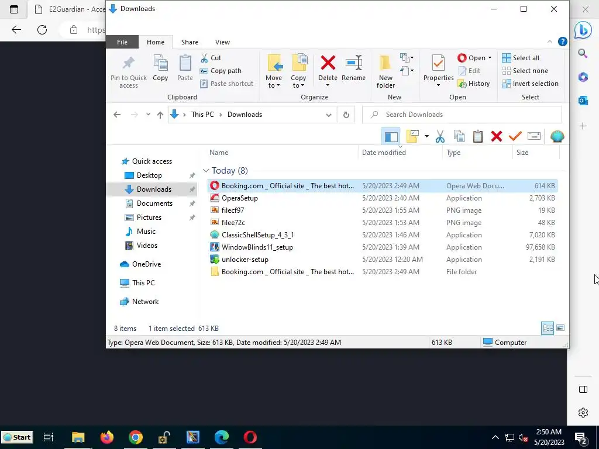Select the Booking.com File folder row
599x449 pixels.
pyautogui.click(x=382, y=272)
